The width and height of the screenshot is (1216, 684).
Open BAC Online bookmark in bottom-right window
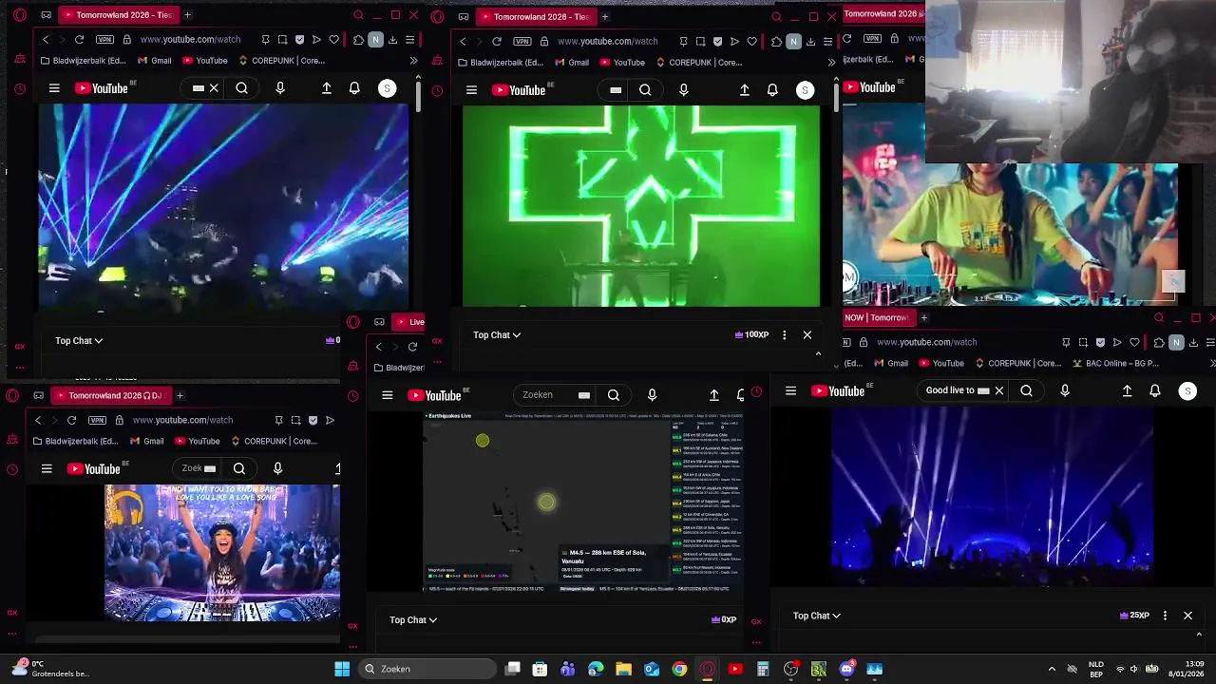(x=1116, y=363)
